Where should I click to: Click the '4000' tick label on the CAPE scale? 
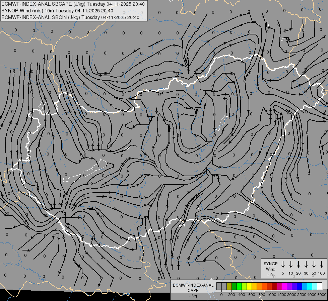click(312, 295)
